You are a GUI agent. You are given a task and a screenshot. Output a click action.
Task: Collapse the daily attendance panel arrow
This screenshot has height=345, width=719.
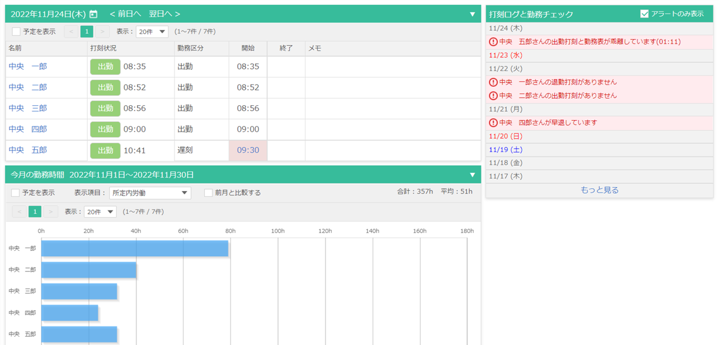tap(472, 14)
